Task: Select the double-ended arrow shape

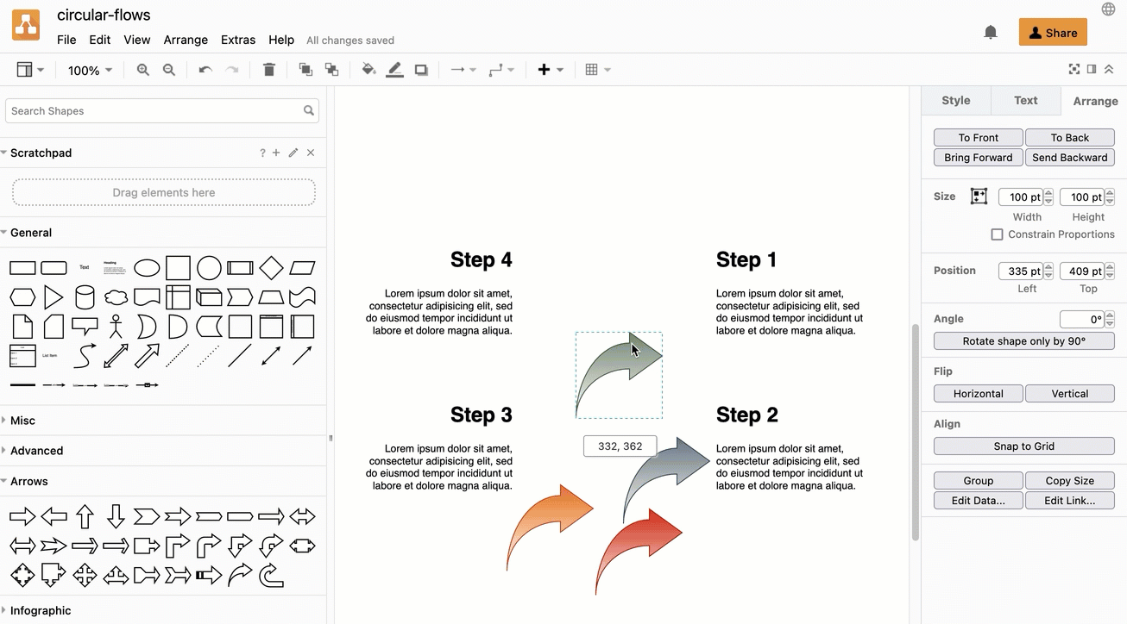Action: [x=302, y=515]
